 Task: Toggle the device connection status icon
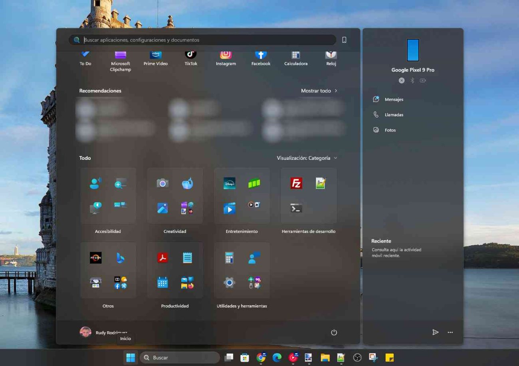point(401,80)
